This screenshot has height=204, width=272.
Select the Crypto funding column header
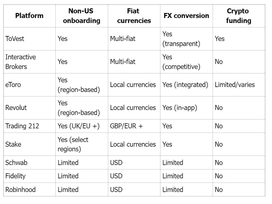(238, 16)
